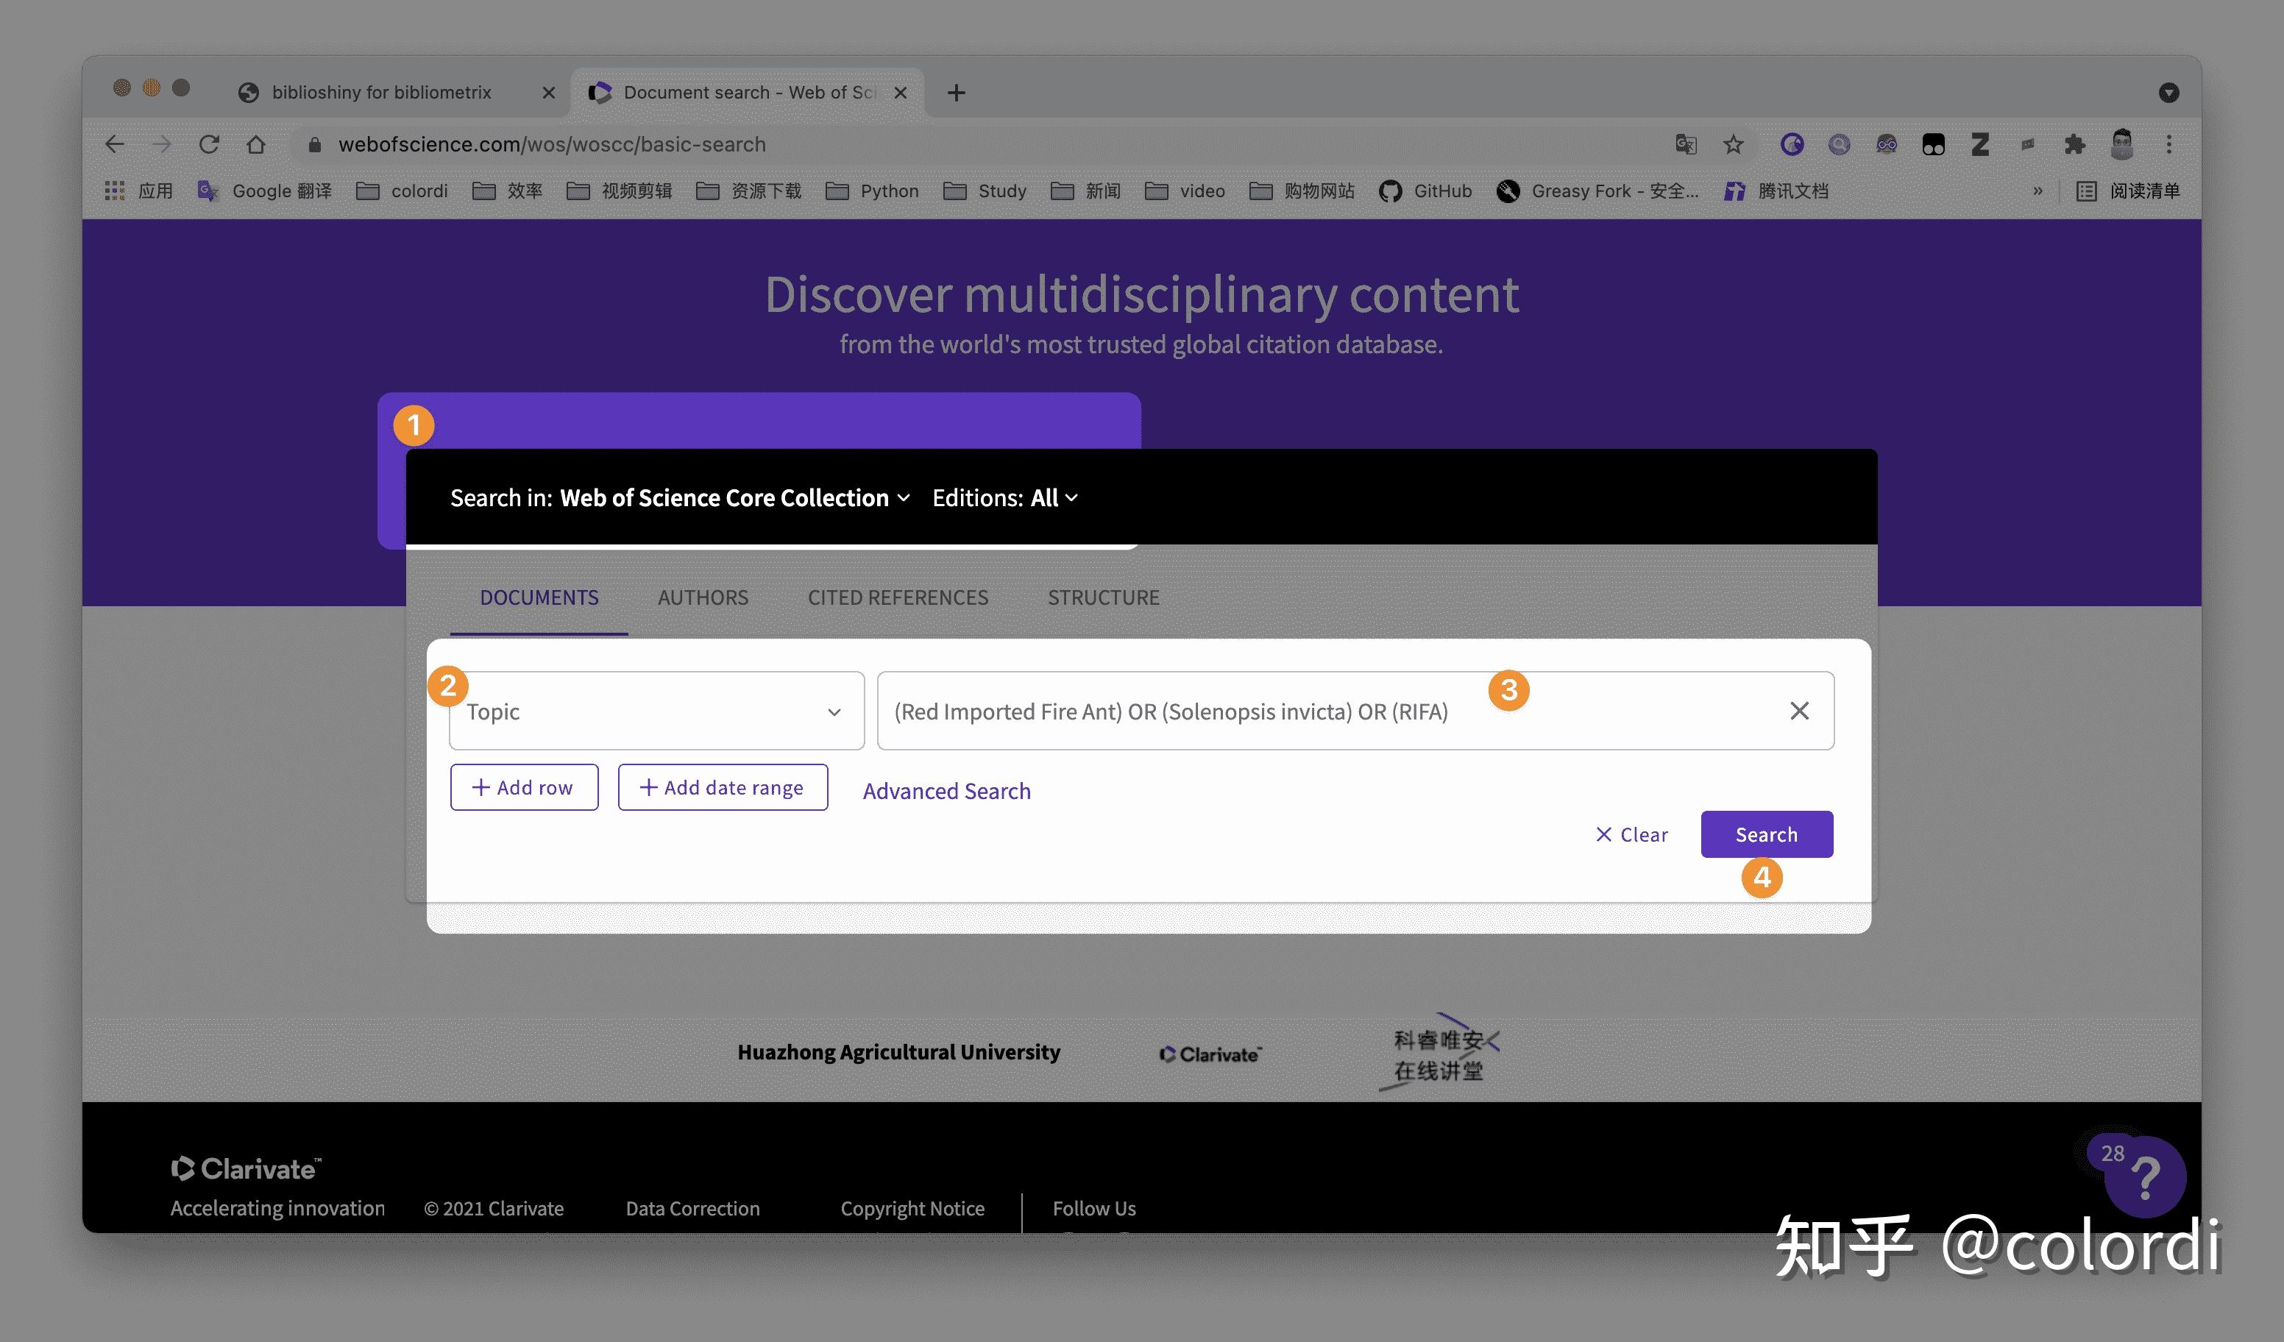Switch to biblioshiny for bibliometrix browser tab
The width and height of the screenshot is (2284, 1342).
click(380, 93)
